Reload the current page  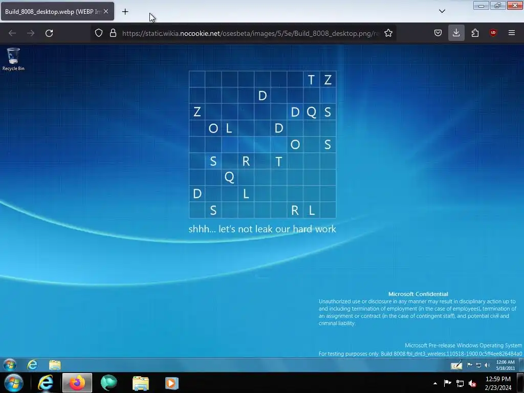[49, 33]
